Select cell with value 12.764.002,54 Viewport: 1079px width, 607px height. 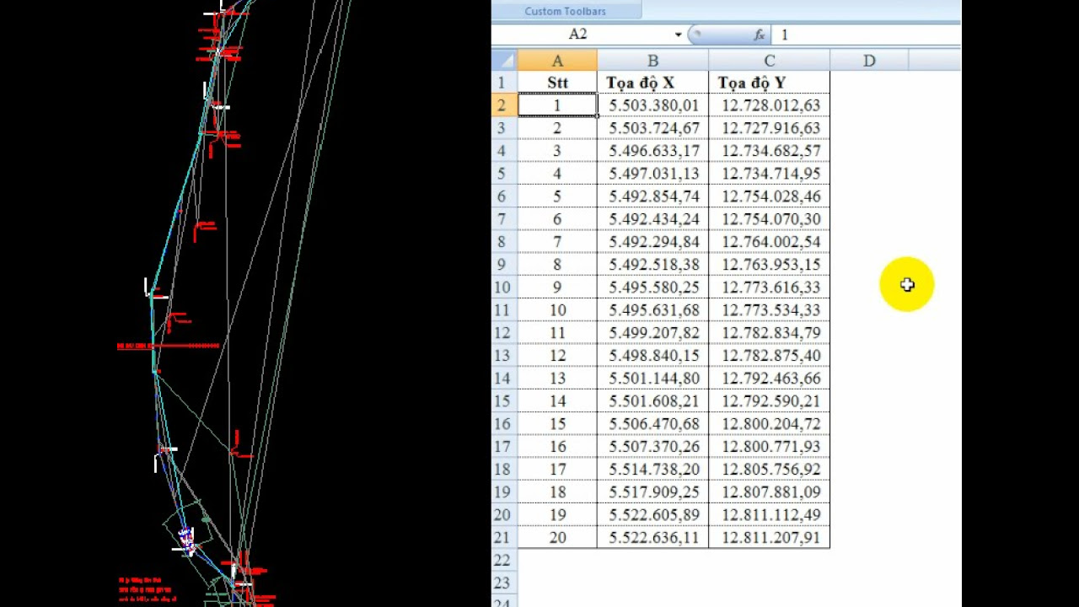769,242
